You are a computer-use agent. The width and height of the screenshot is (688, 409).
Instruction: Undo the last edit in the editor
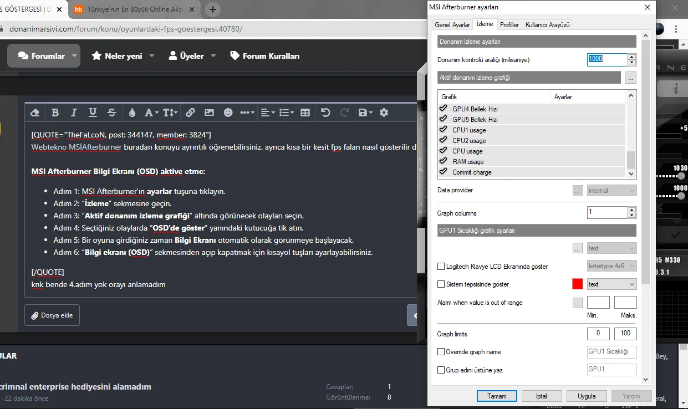(x=325, y=113)
